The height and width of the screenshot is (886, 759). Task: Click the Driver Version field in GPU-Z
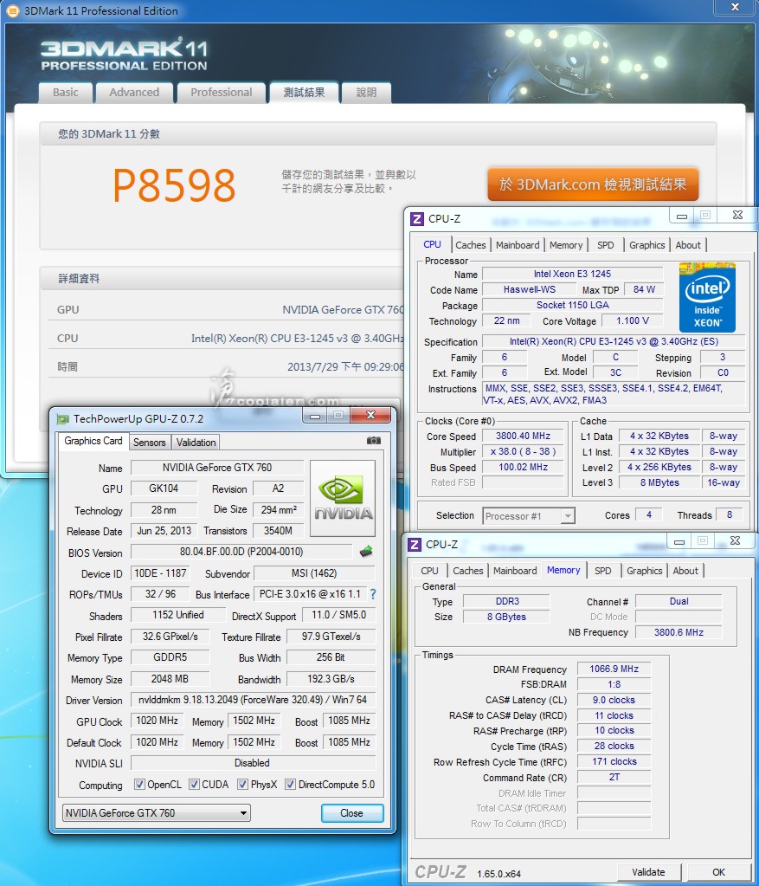pos(253,700)
